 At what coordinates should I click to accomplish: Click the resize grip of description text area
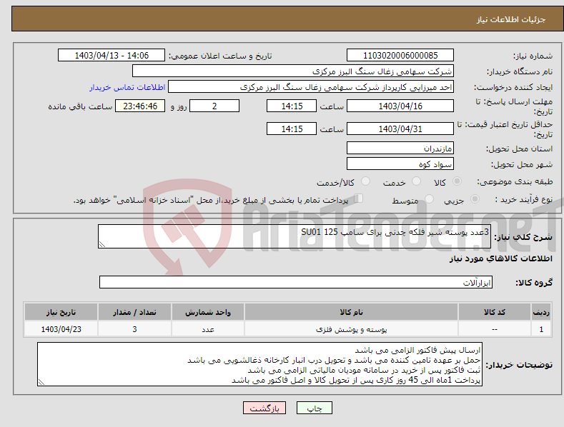pos(102,244)
